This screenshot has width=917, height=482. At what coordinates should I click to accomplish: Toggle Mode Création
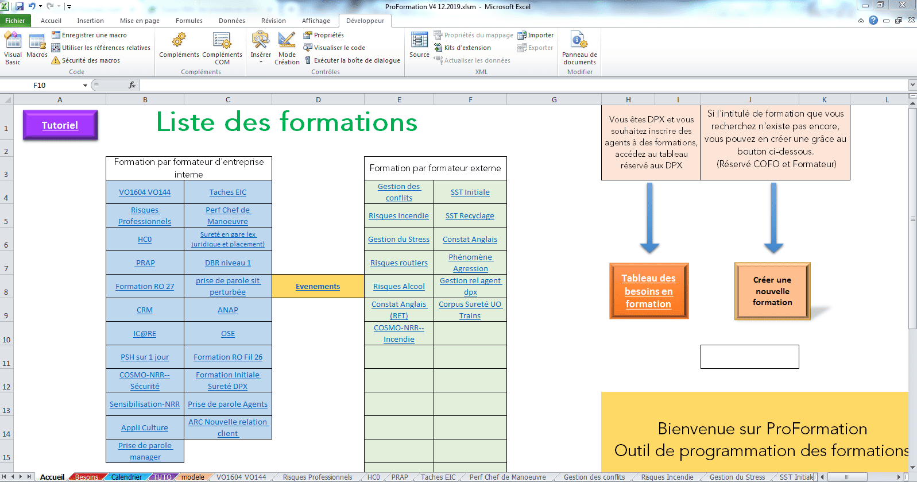(287, 48)
